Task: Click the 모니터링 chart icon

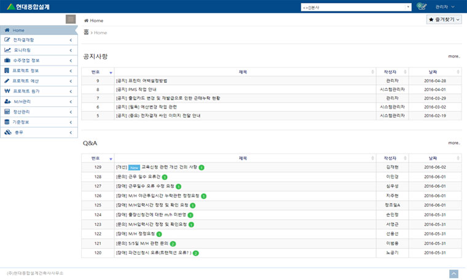Action: pyautogui.click(x=7, y=50)
